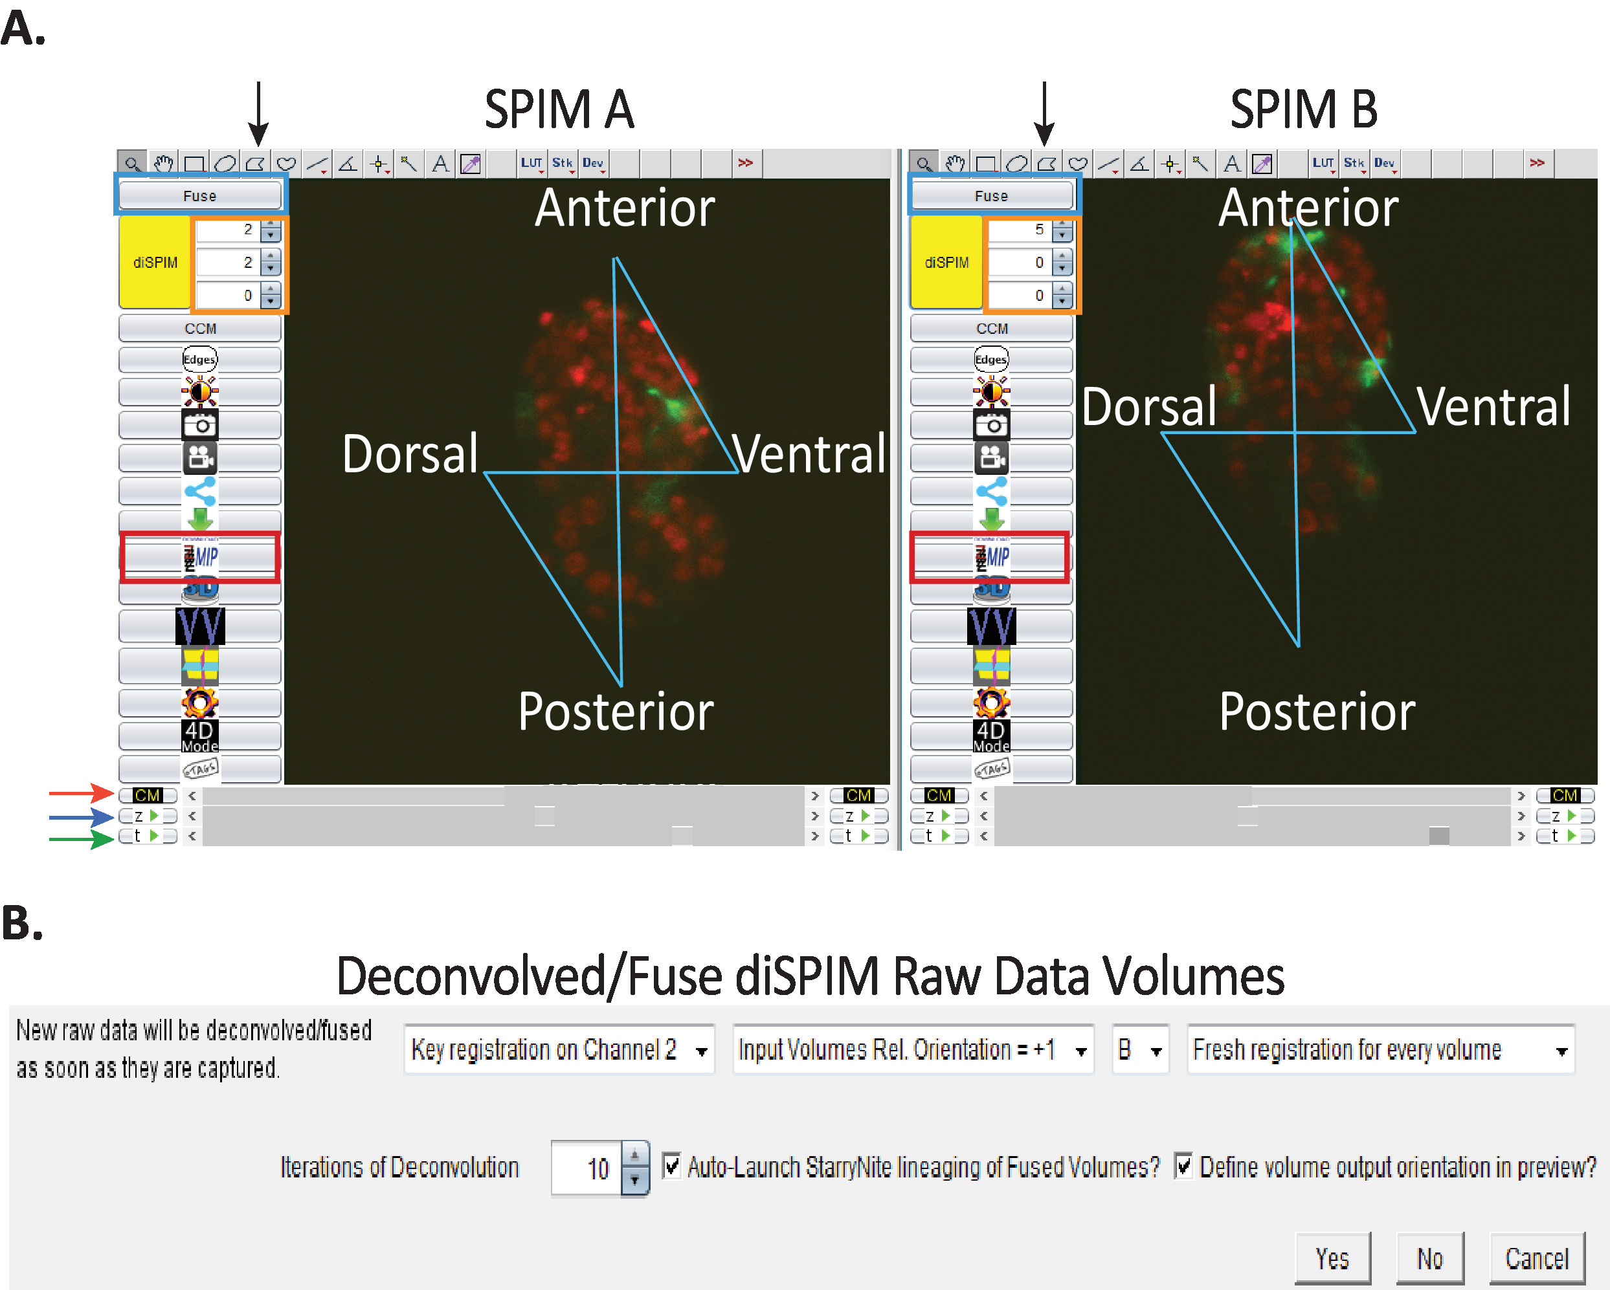Click the Fuse button in SPIM A
The height and width of the screenshot is (1290, 1610).
tap(199, 195)
